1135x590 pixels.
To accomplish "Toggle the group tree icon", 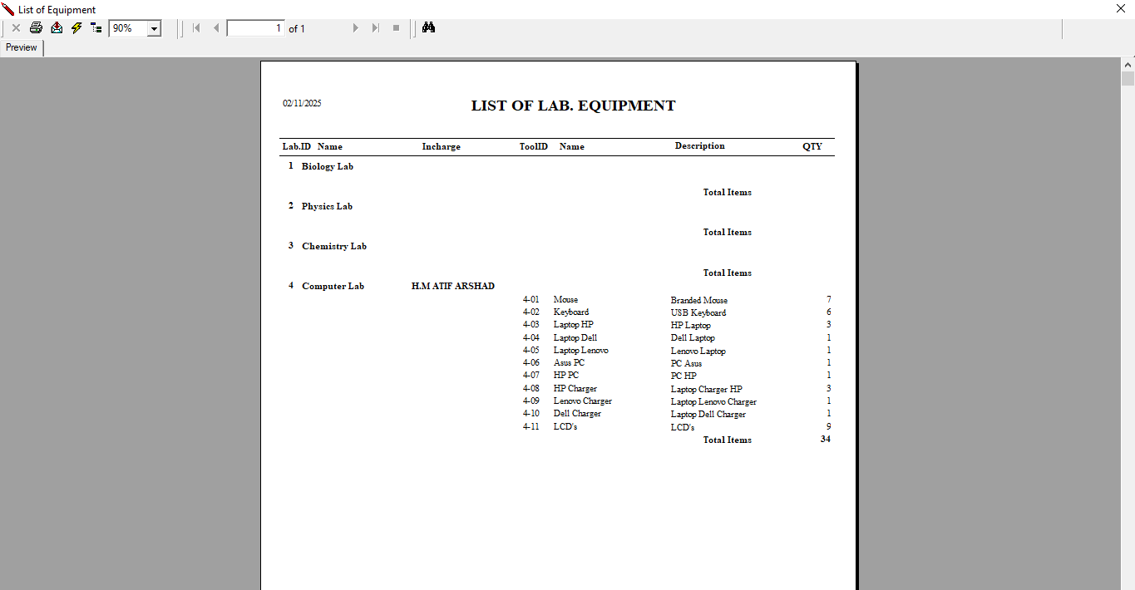I will click(x=96, y=28).
